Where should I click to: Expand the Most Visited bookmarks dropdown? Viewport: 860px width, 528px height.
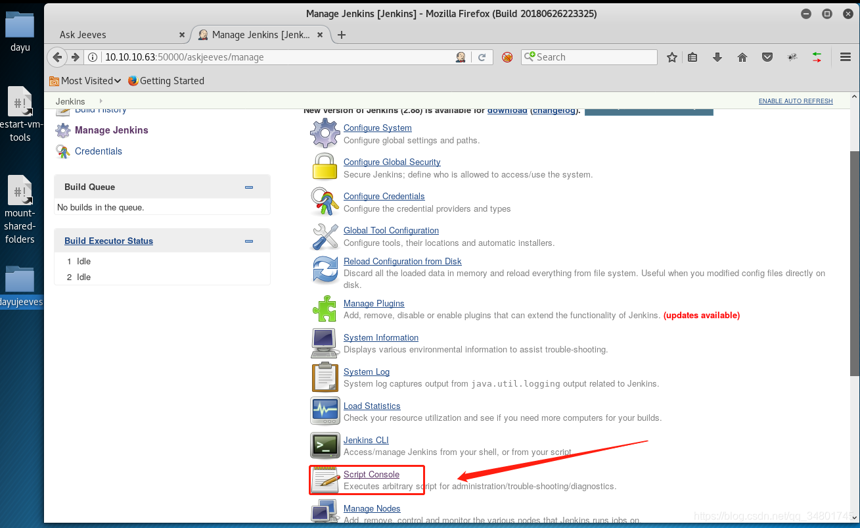click(85, 81)
